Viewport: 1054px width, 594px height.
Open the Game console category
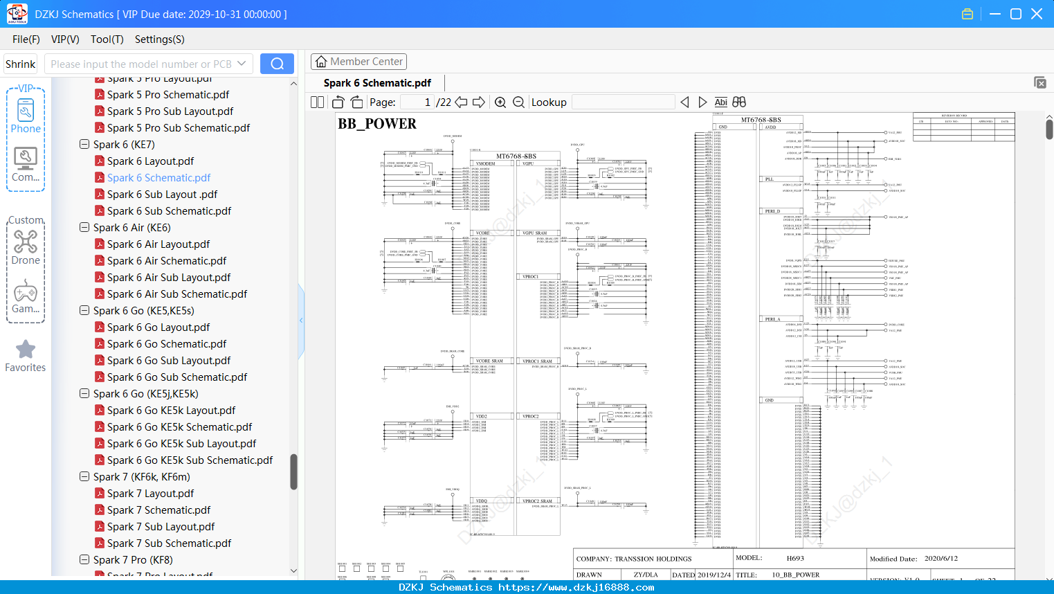[x=26, y=296]
